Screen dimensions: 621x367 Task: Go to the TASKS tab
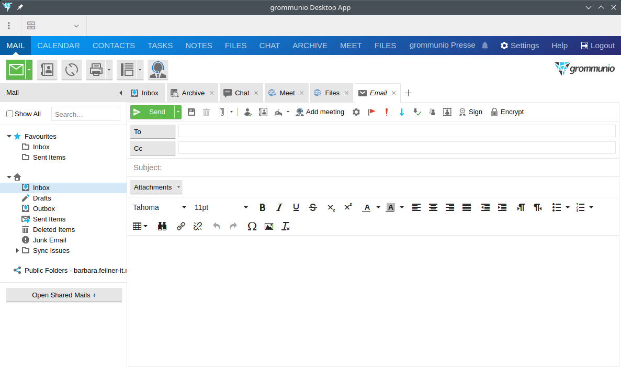(x=160, y=46)
